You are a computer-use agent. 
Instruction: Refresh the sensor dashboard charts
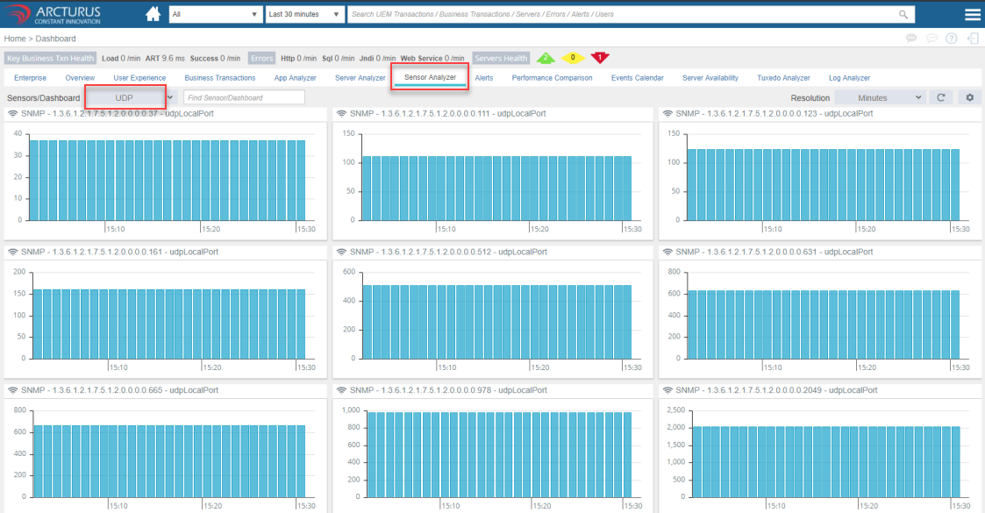(x=940, y=97)
